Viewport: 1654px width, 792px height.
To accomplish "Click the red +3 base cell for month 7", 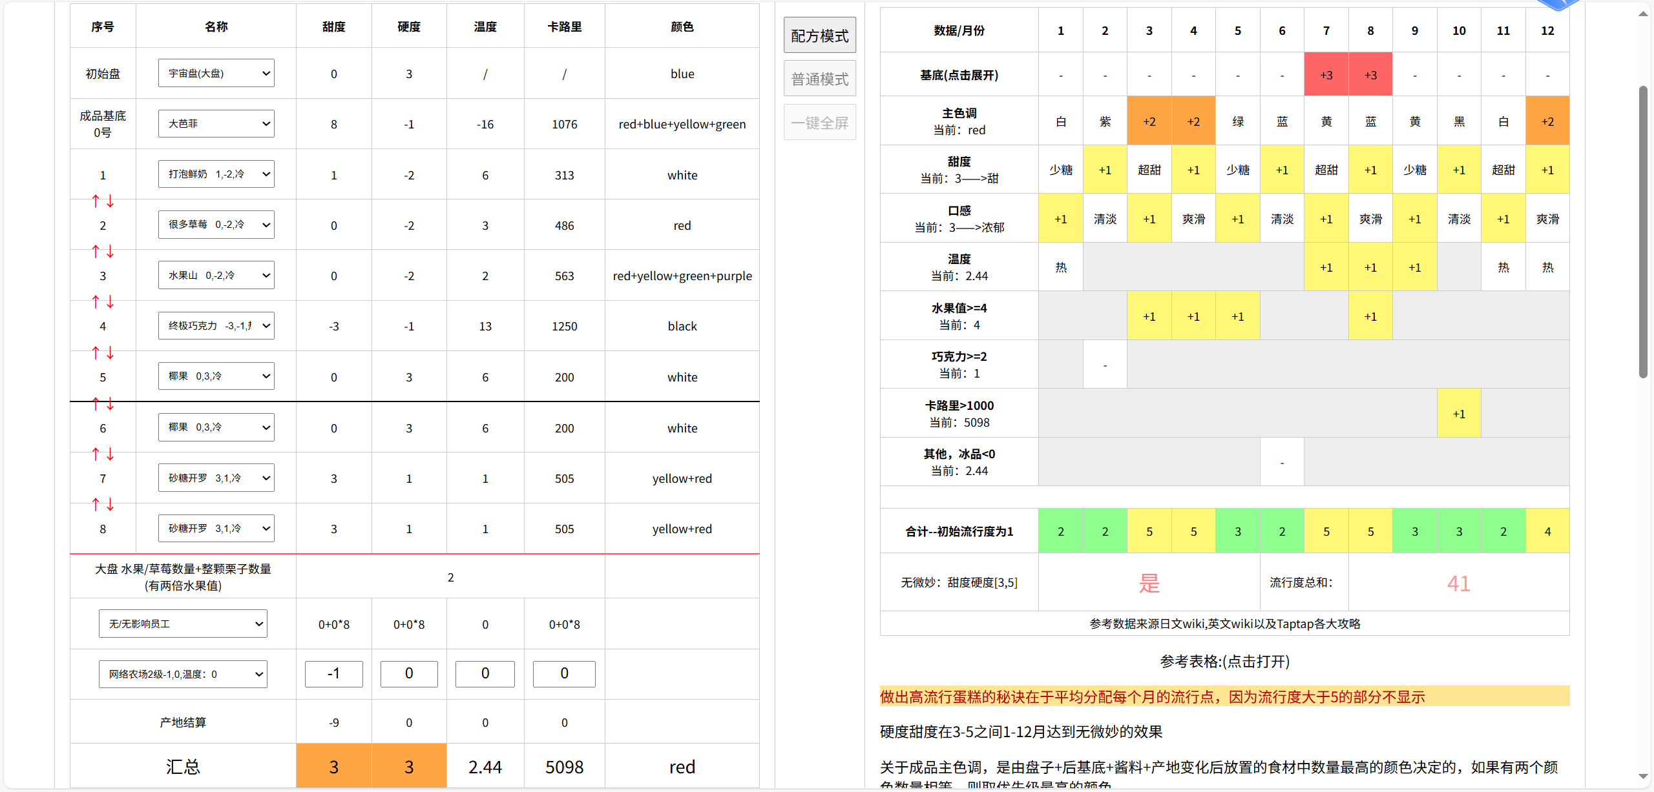I will coord(1326,75).
